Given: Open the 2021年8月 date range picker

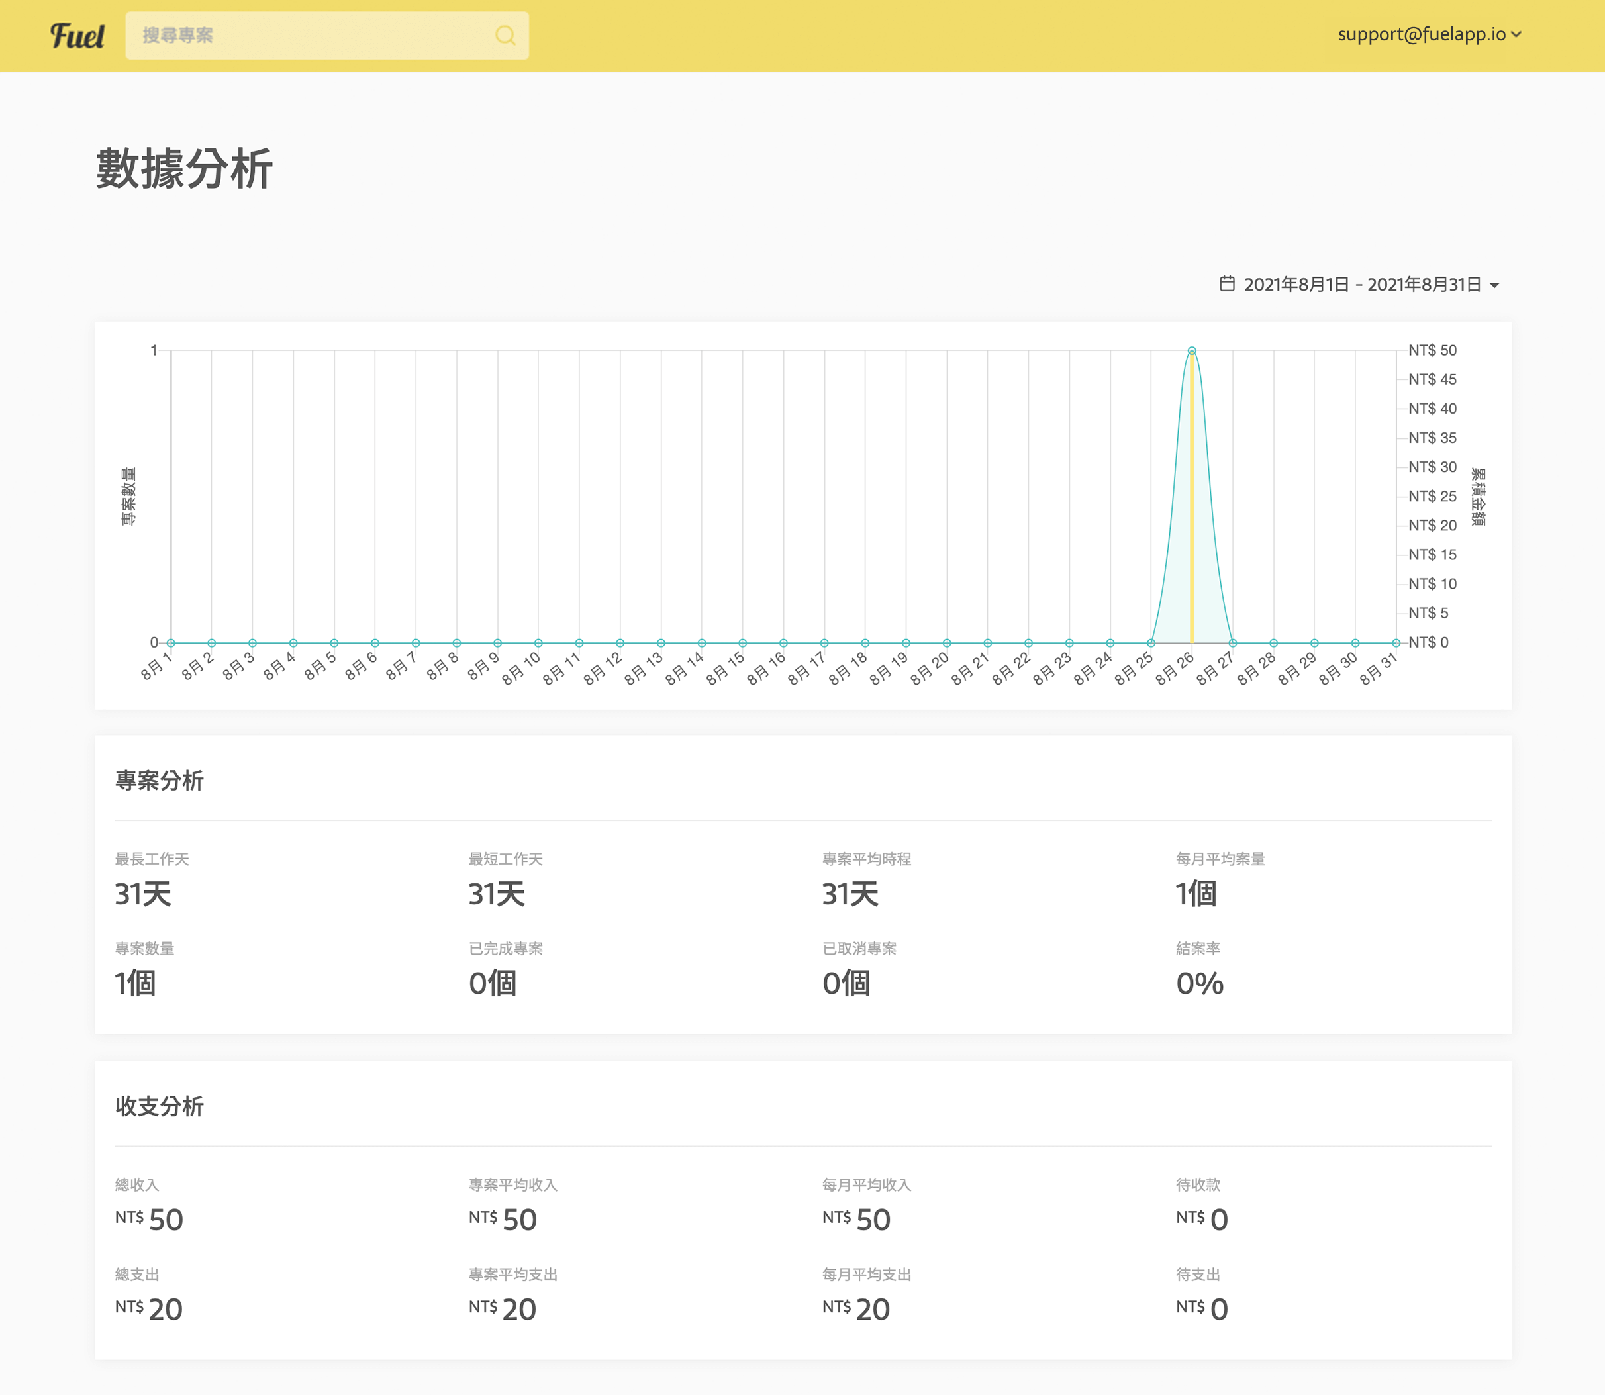Looking at the screenshot, I should tap(1361, 285).
